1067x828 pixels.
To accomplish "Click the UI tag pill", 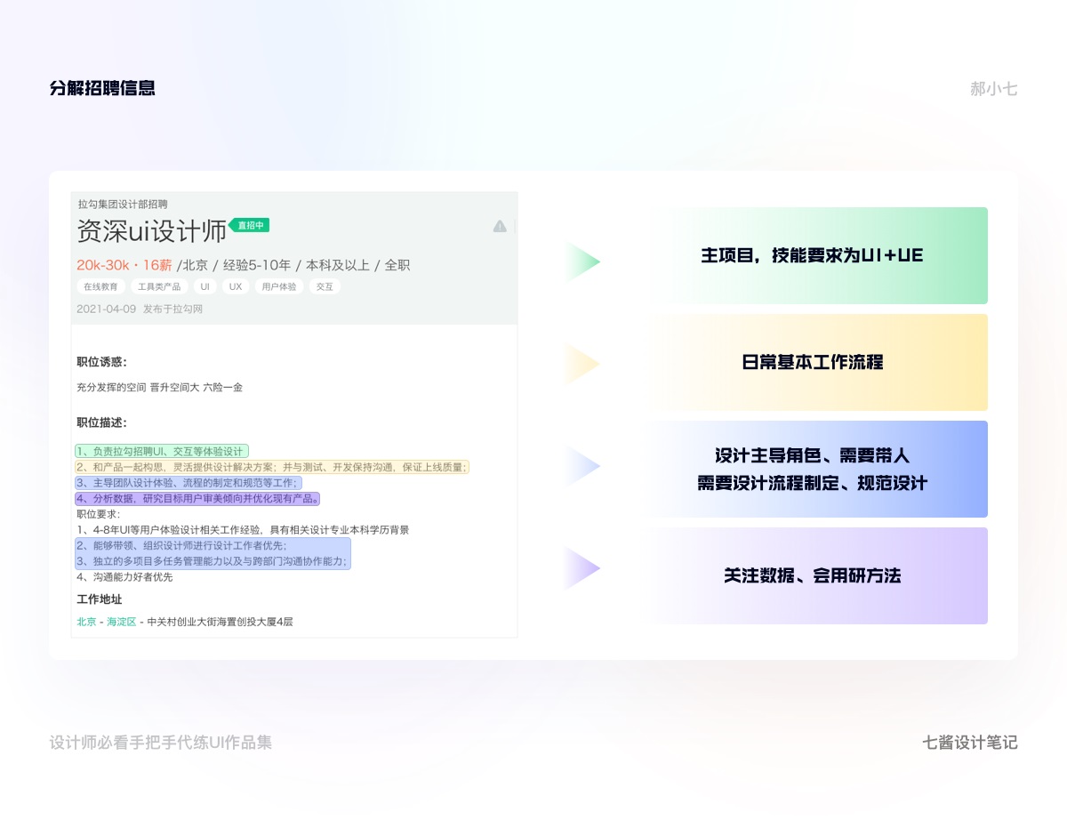I will tap(205, 287).
